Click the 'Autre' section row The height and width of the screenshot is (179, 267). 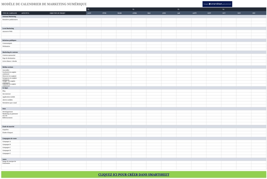tap(134, 159)
